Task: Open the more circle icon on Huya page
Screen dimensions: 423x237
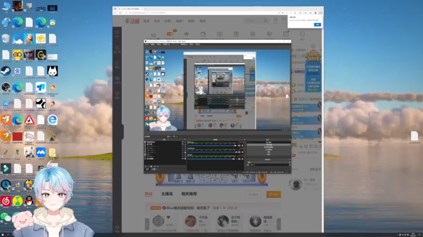Action: pos(302,34)
